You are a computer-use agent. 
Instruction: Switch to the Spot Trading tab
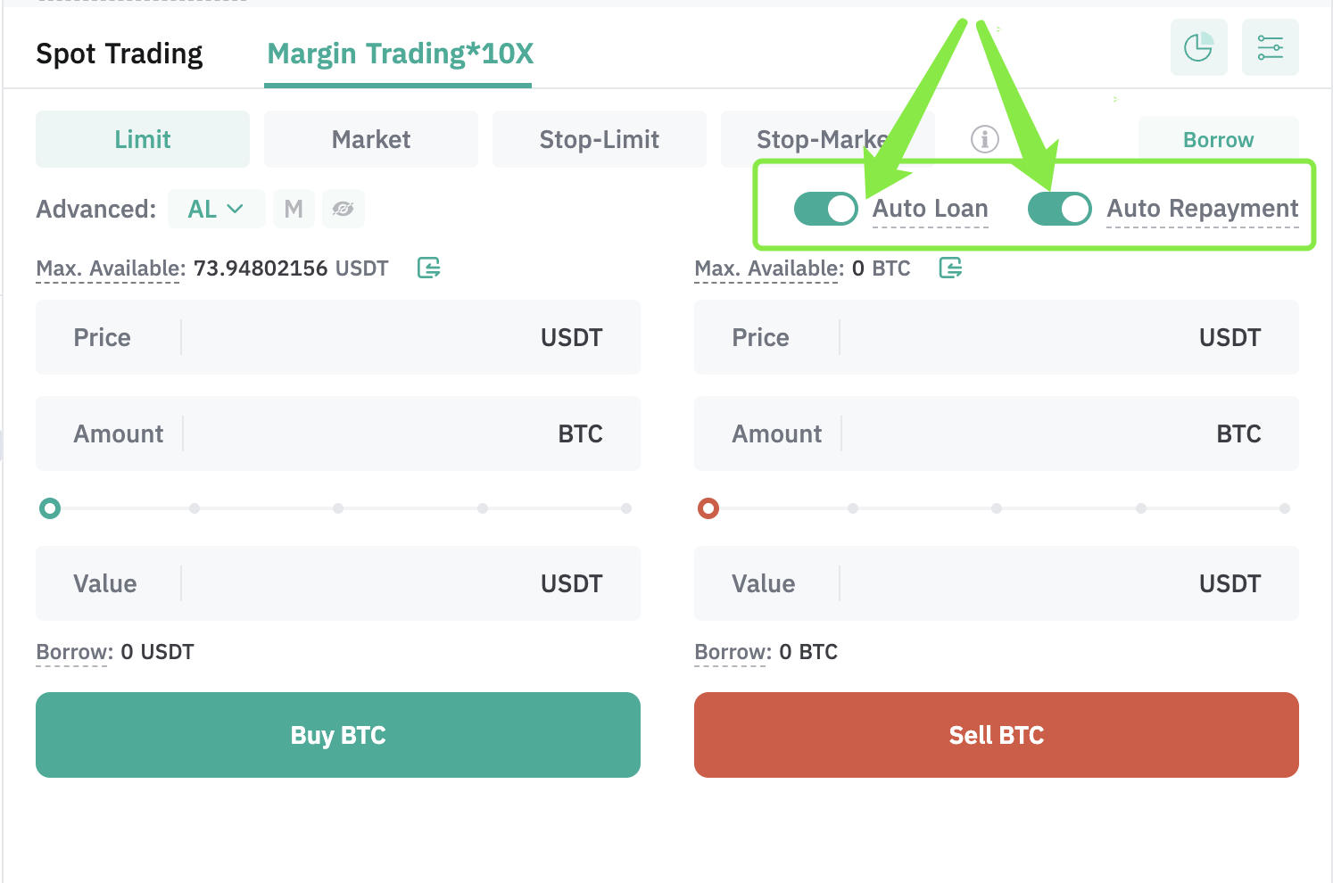tap(120, 54)
